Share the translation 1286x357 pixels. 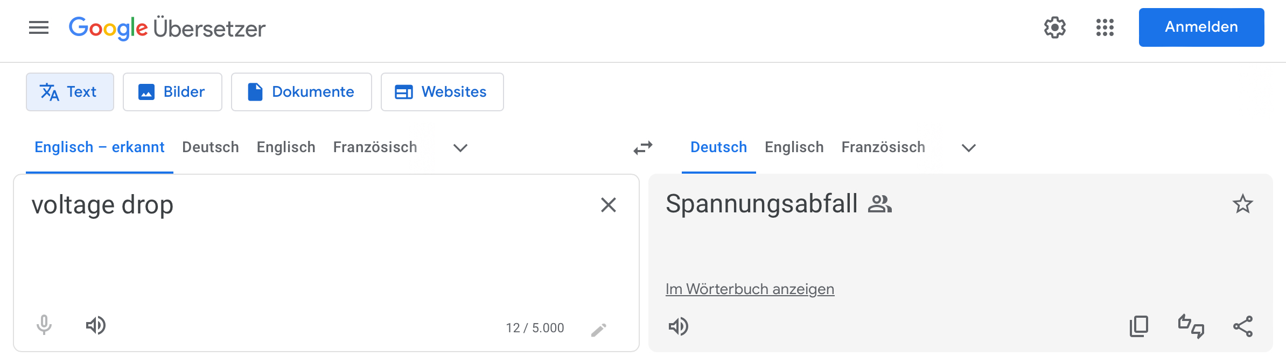click(x=1243, y=326)
